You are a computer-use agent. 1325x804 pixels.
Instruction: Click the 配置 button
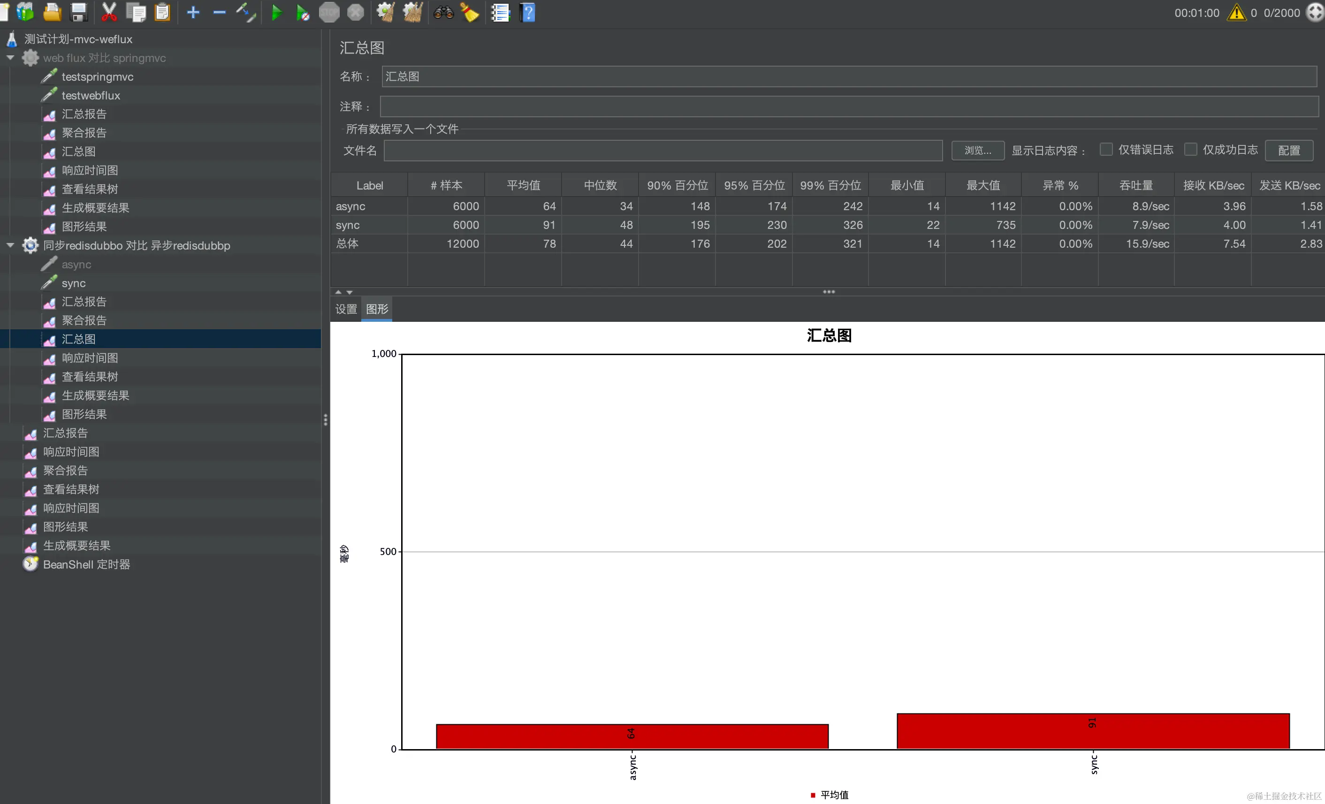(1288, 151)
